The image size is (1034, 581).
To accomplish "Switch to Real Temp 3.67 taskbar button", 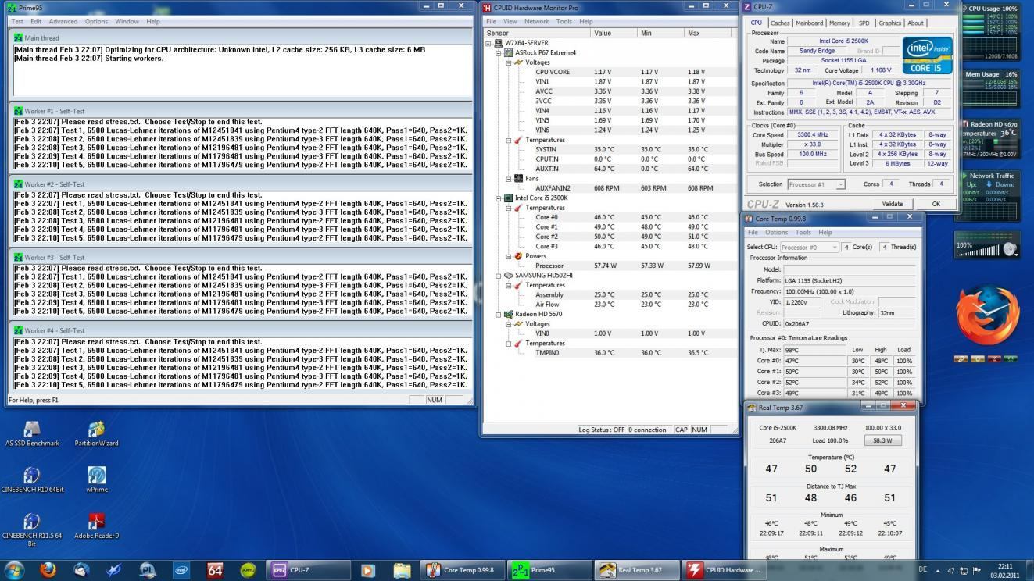I will coord(637,570).
